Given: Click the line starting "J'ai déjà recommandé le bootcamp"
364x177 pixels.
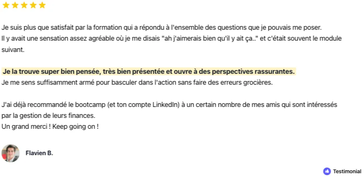Looking at the screenshot, I should click(x=169, y=105).
